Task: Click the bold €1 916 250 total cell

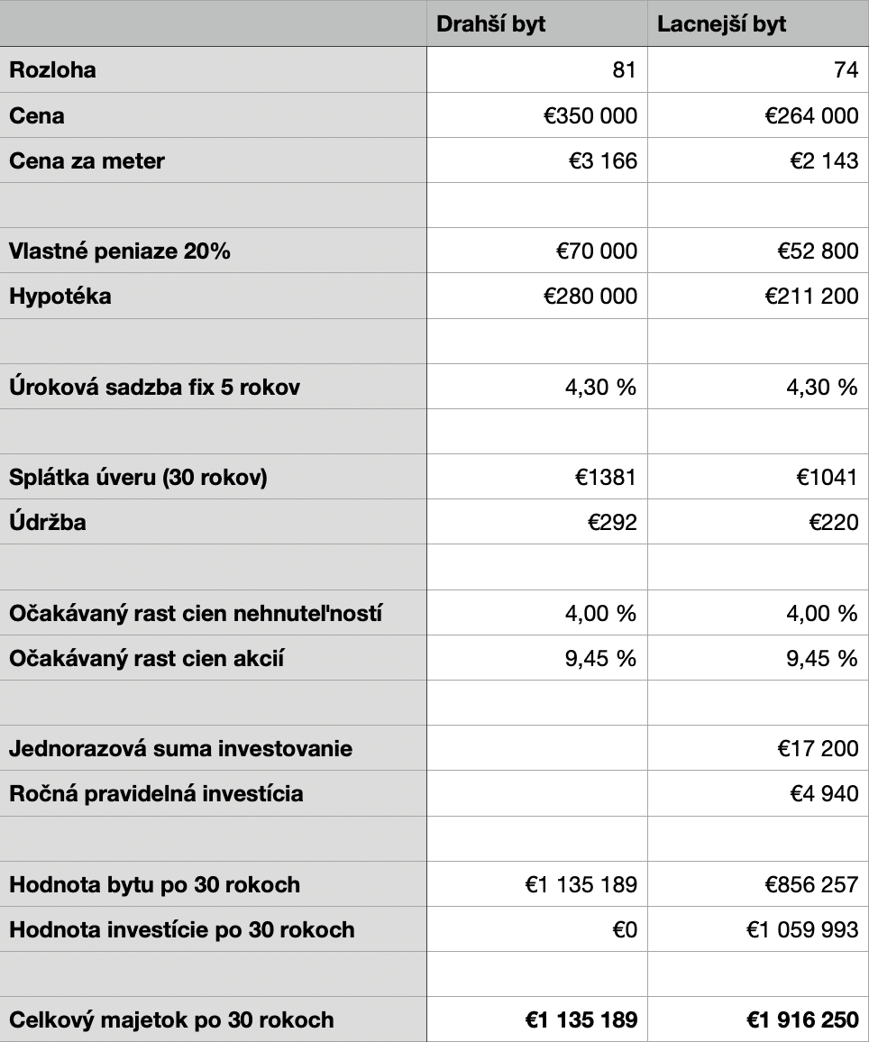Action: point(758,1020)
